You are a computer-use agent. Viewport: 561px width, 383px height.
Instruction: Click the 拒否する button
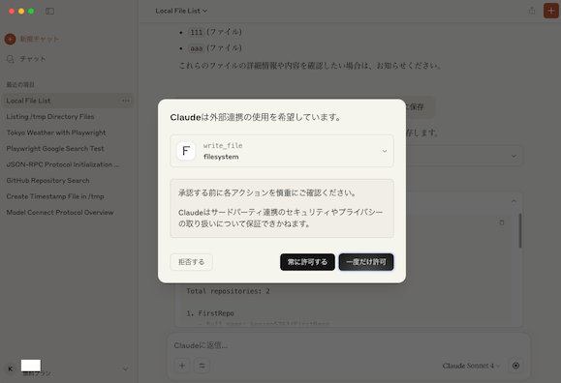[192, 262]
